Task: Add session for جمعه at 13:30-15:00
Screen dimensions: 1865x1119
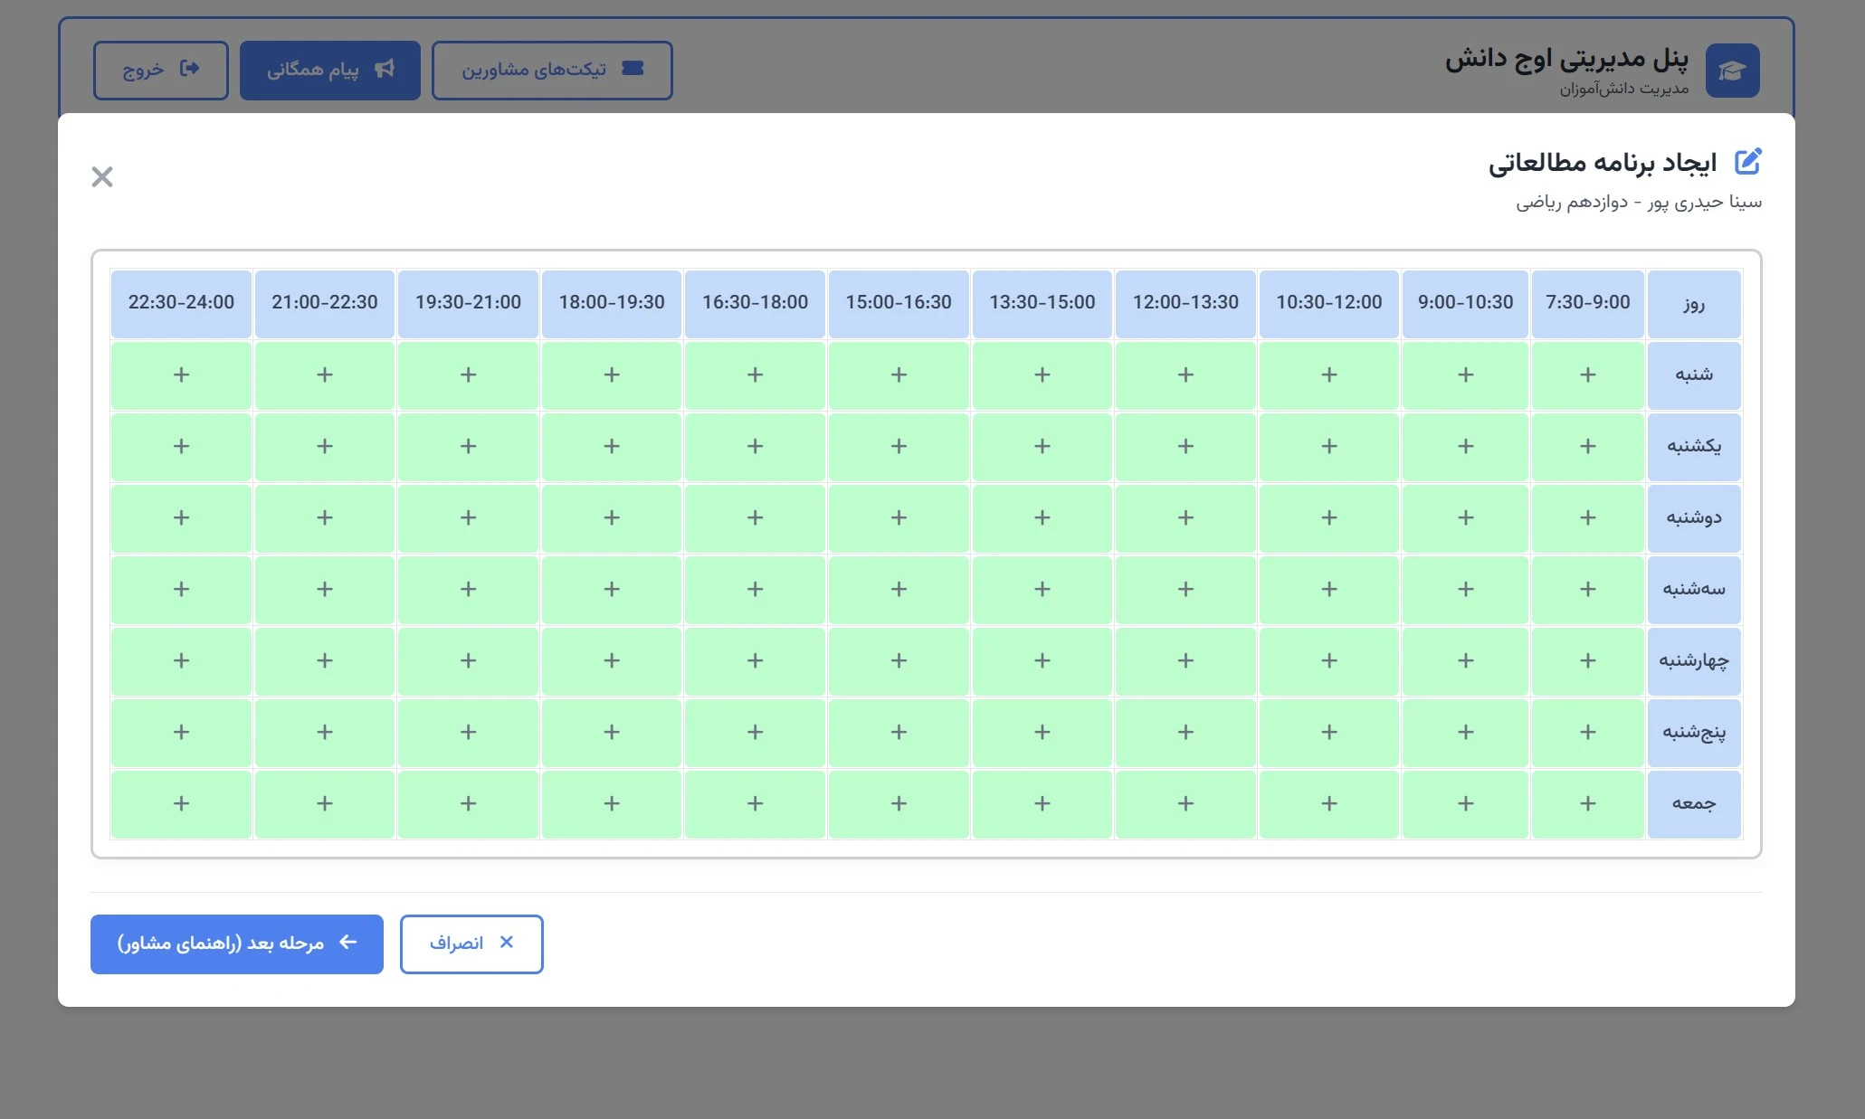Action: (x=1042, y=803)
